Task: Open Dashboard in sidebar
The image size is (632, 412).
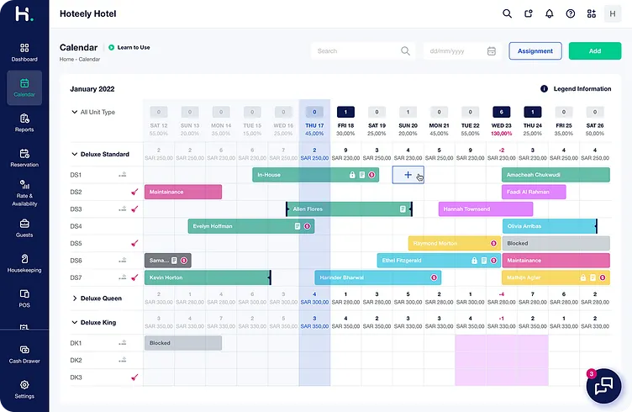Action: tap(24, 52)
